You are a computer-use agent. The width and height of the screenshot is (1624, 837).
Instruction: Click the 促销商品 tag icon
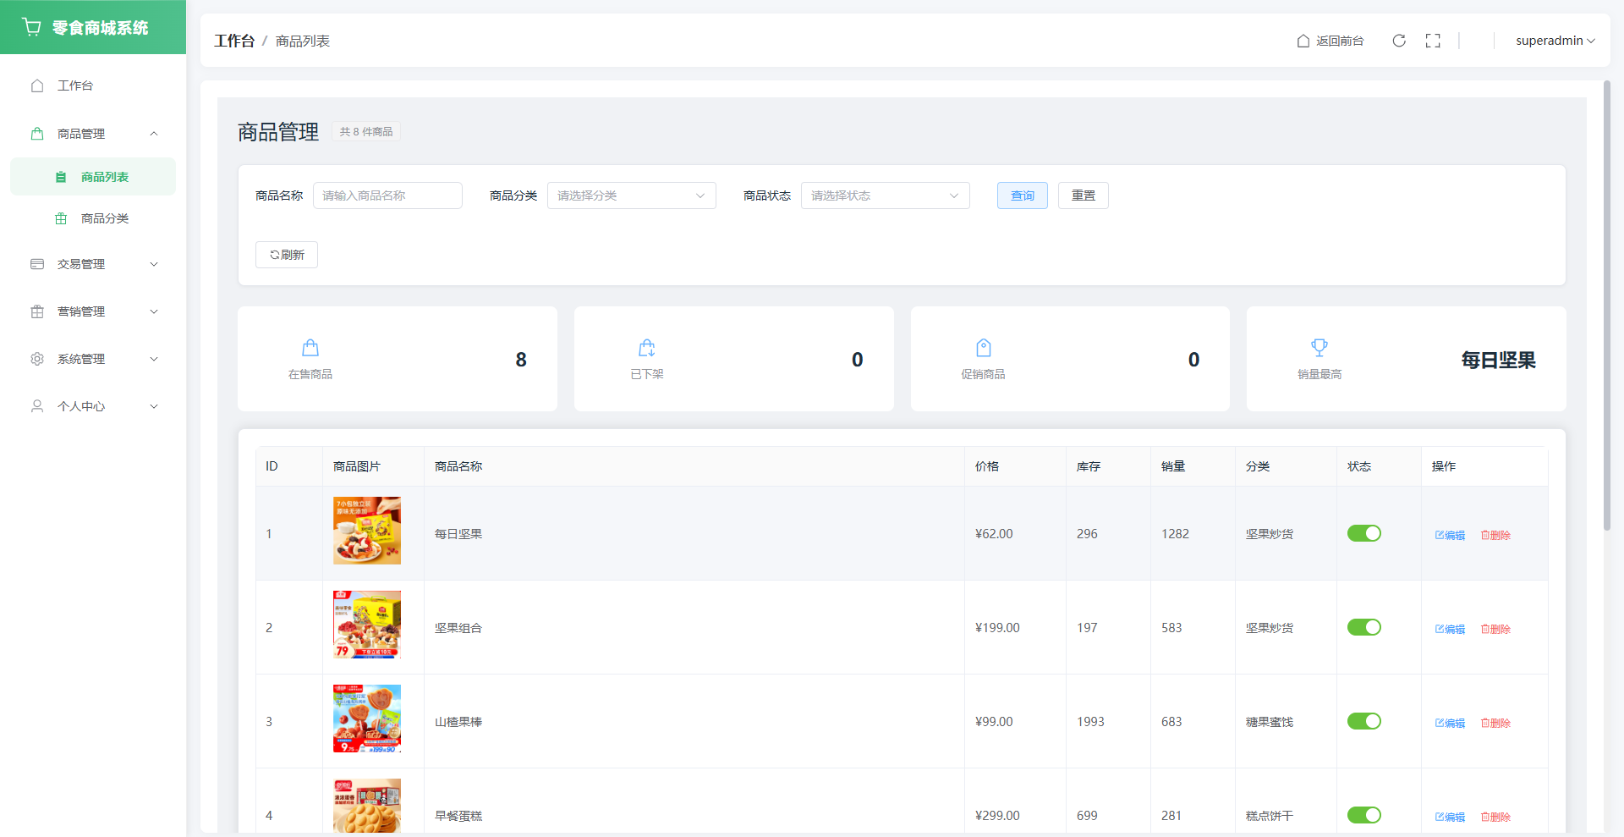pos(983,348)
